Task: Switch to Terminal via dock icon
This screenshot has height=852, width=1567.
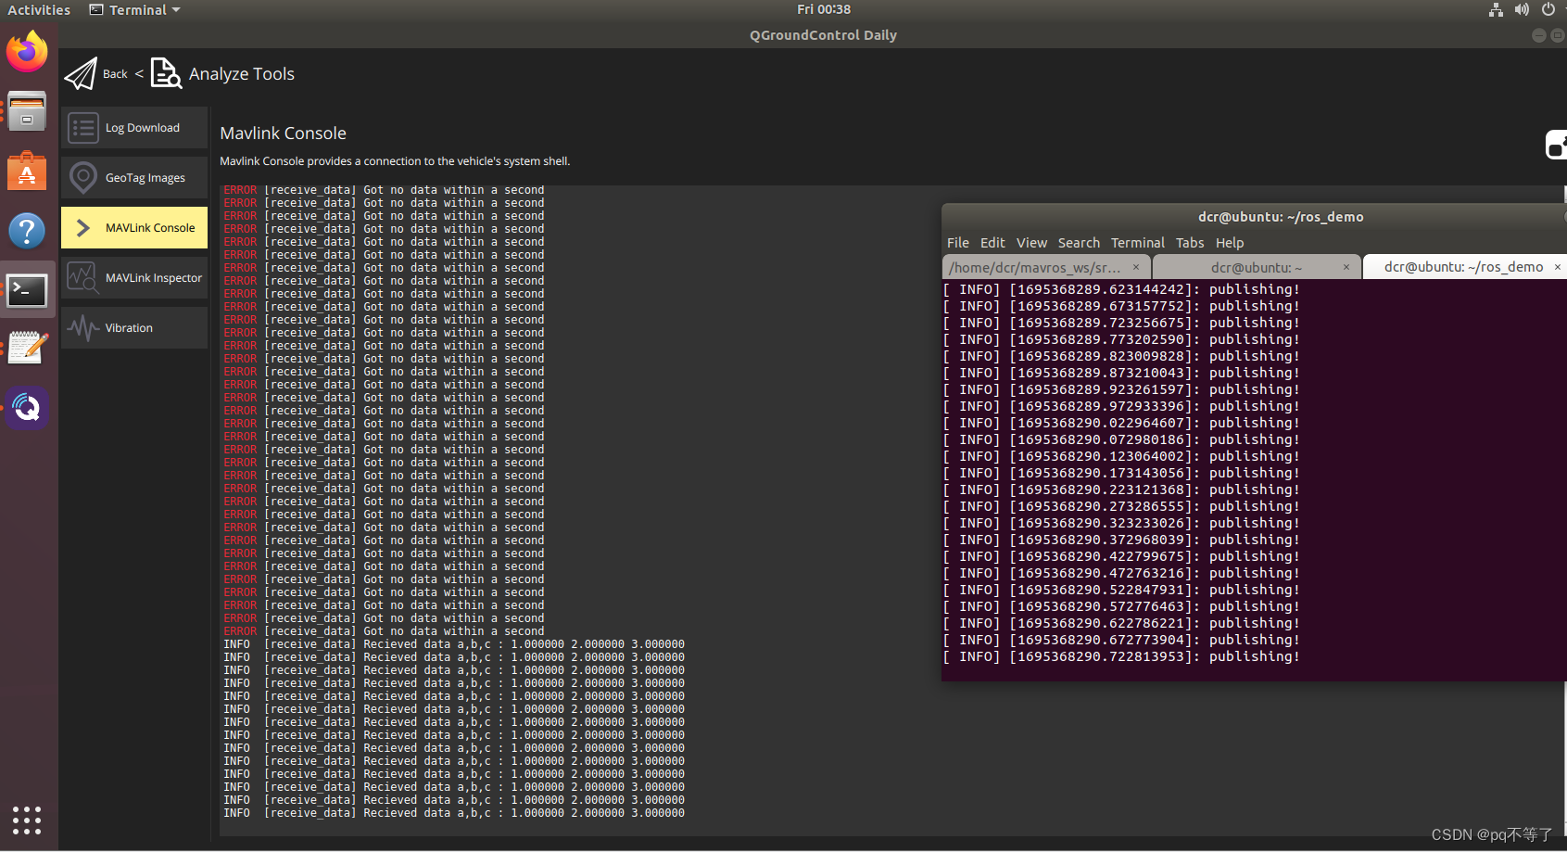Action: [x=27, y=291]
